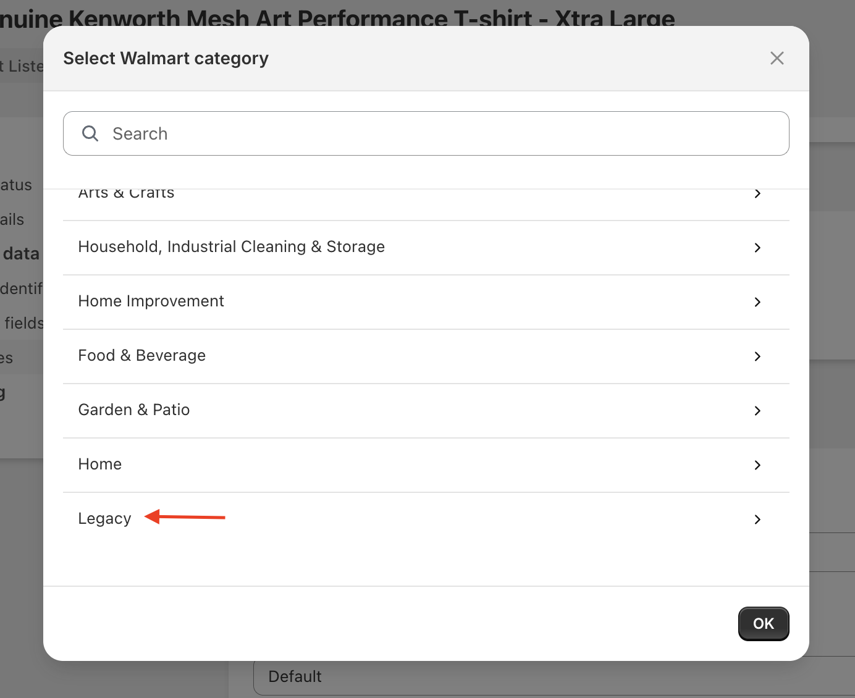Image resolution: width=855 pixels, height=698 pixels.
Task: Expand the Household, Industrial Cleaning & Storage chevron
Action: [757, 248]
